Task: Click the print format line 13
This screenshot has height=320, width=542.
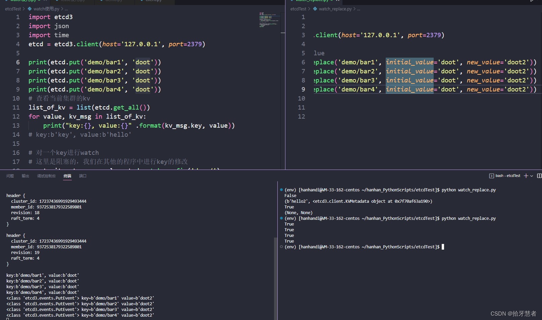Action: pos(139,126)
